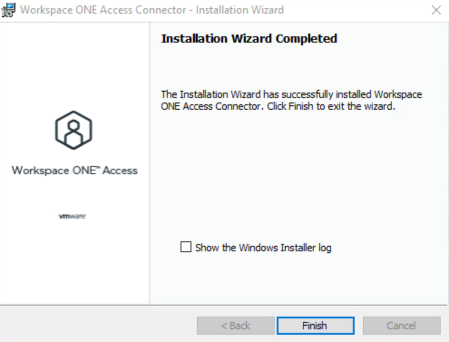Screen dimensions: 449x342
Task: Close the Installation Wizard window
Action: pos(436,10)
